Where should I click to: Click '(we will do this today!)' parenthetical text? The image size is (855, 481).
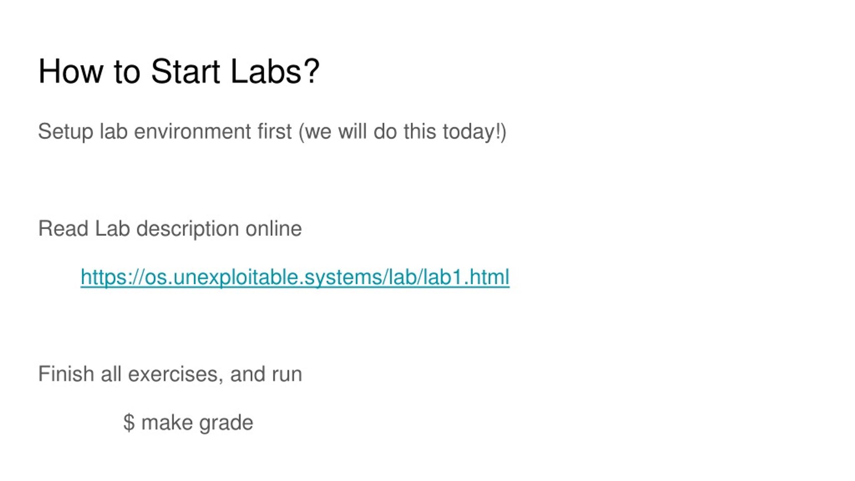pyautogui.click(x=402, y=132)
